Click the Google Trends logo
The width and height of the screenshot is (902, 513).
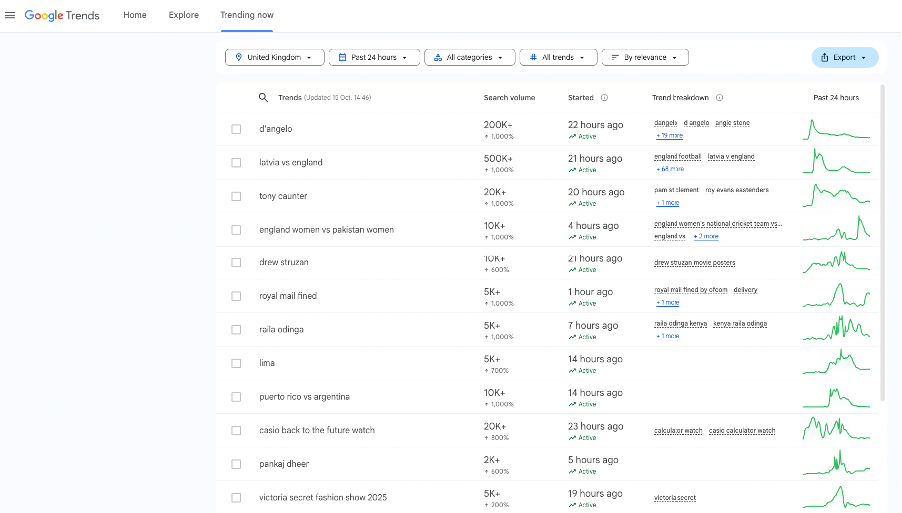[62, 15]
